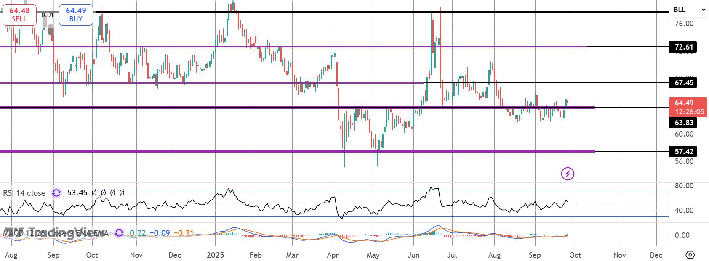Click the 63.83 price level label
The height and width of the screenshot is (261, 709).
coord(684,122)
